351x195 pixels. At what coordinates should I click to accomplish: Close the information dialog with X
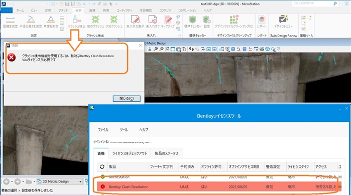(x=141, y=45)
